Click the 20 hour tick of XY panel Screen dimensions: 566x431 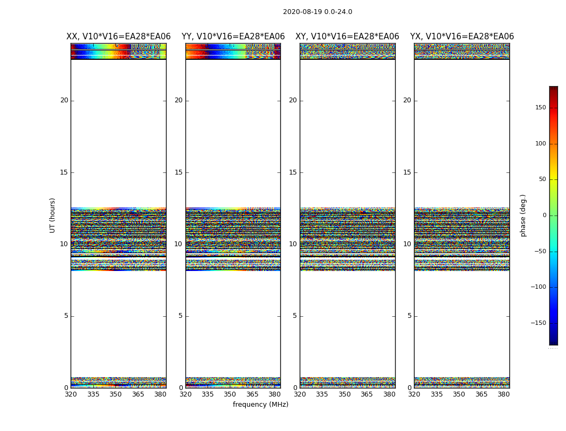(293, 100)
